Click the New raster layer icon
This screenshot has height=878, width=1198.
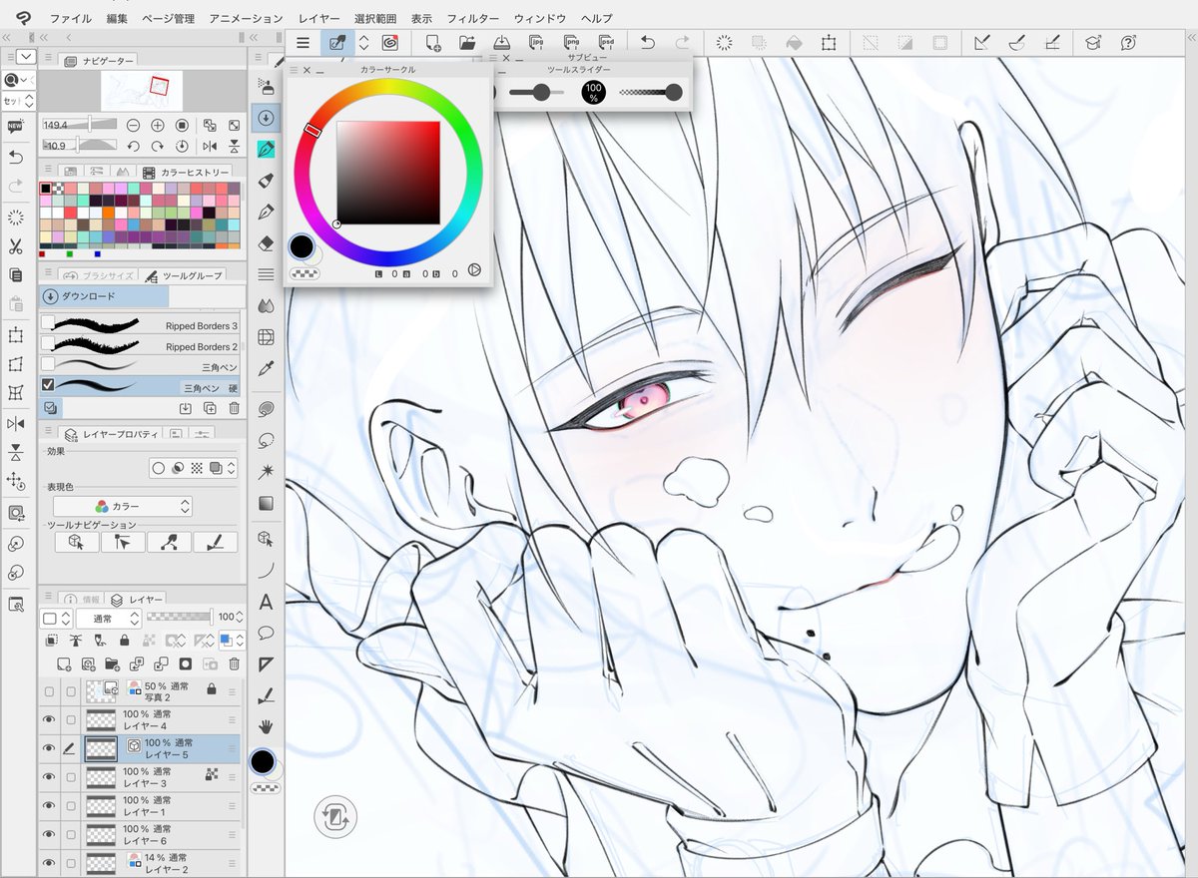click(63, 663)
